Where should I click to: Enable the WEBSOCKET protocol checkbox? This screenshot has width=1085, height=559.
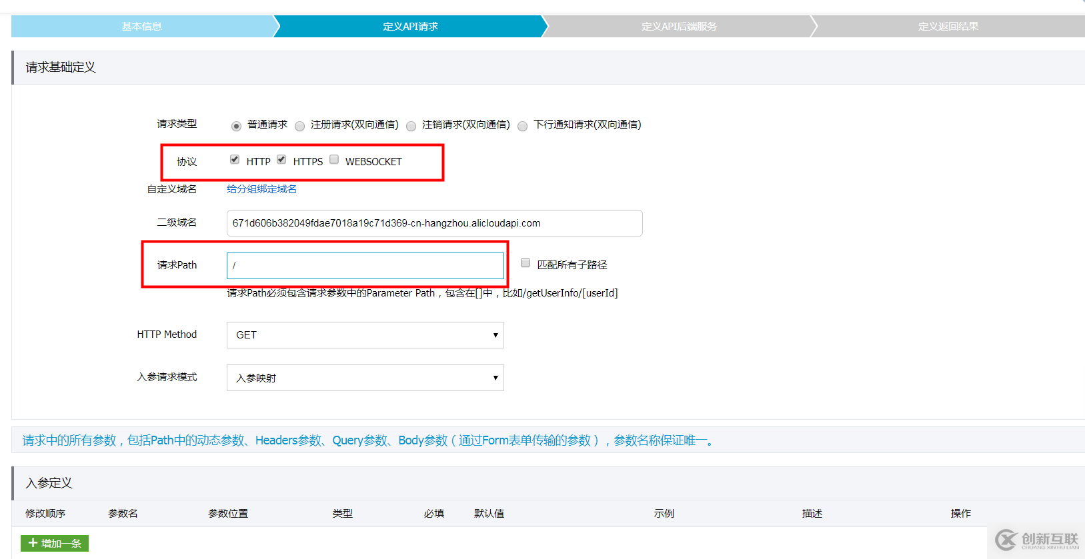[x=334, y=159]
